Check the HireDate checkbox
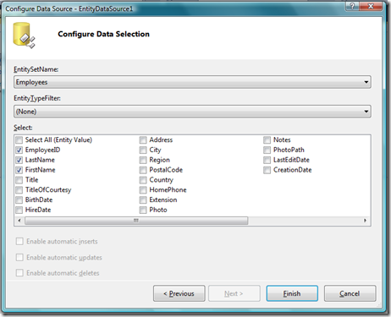The image size is (391, 317). coord(19,210)
